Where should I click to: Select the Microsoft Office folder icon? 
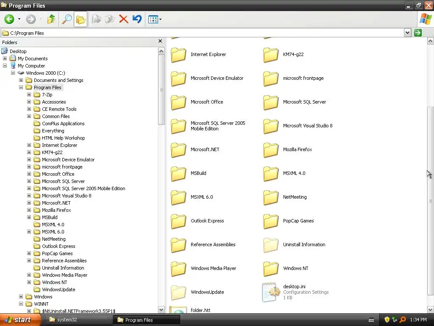(x=178, y=102)
